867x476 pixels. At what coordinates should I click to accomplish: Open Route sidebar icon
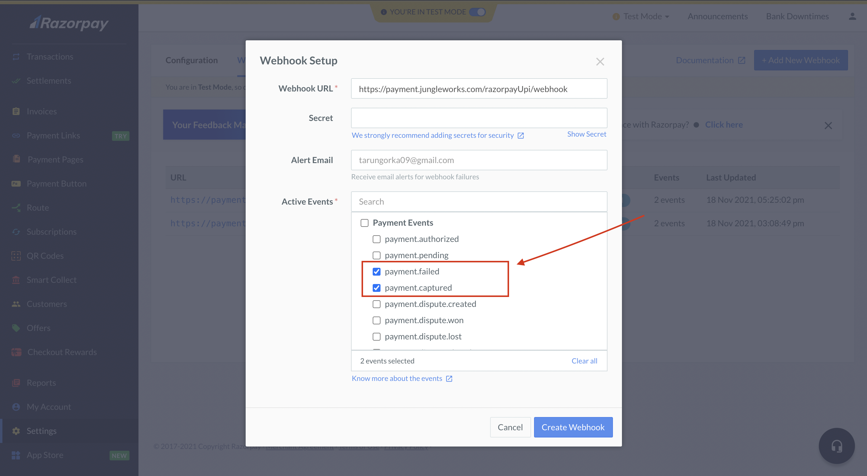(x=16, y=208)
